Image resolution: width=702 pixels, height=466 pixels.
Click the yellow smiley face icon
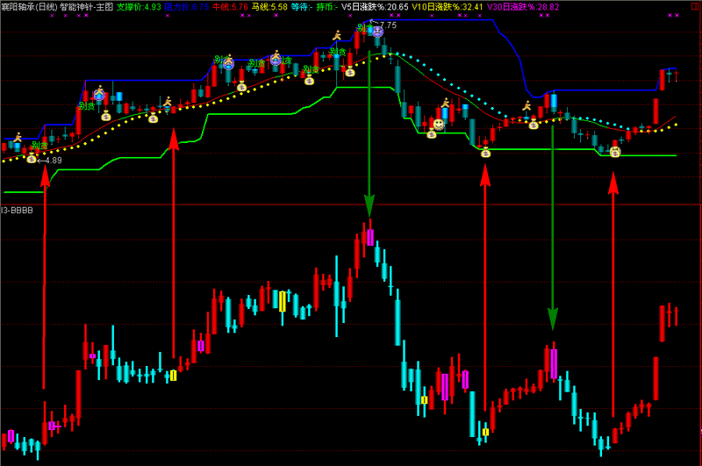(439, 124)
